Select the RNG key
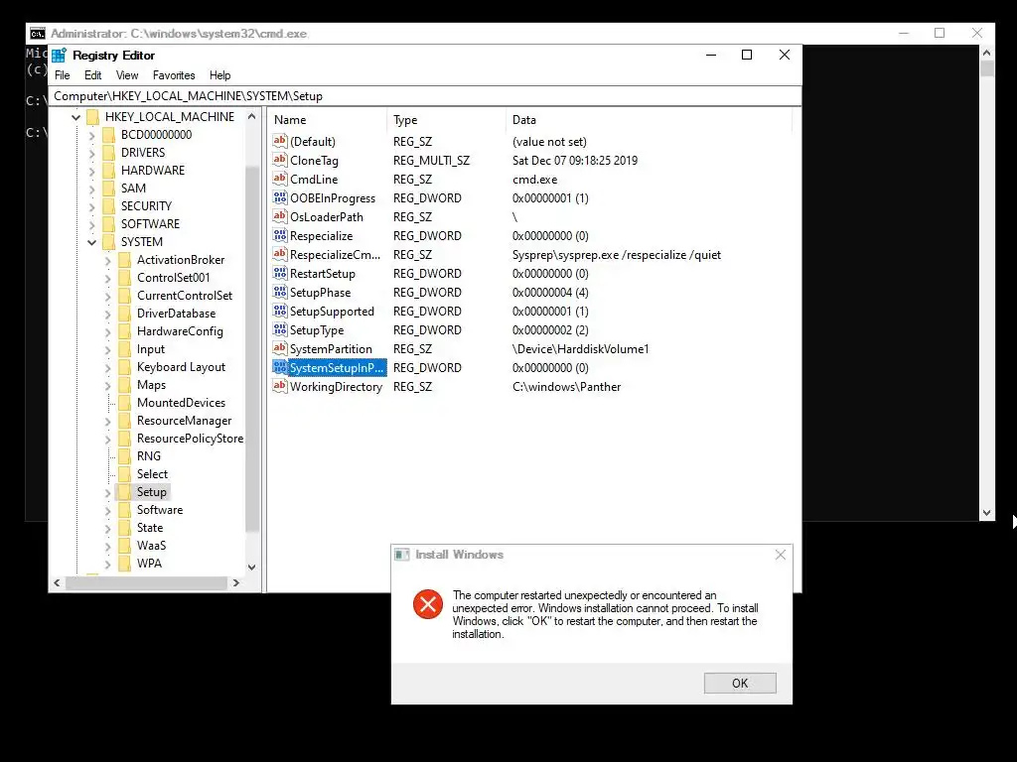The height and width of the screenshot is (762, 1017). tap(149, 456)
